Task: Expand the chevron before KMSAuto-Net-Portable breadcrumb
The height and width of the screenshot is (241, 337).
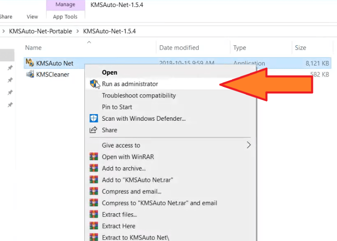Action: click(x=4, y=31)
